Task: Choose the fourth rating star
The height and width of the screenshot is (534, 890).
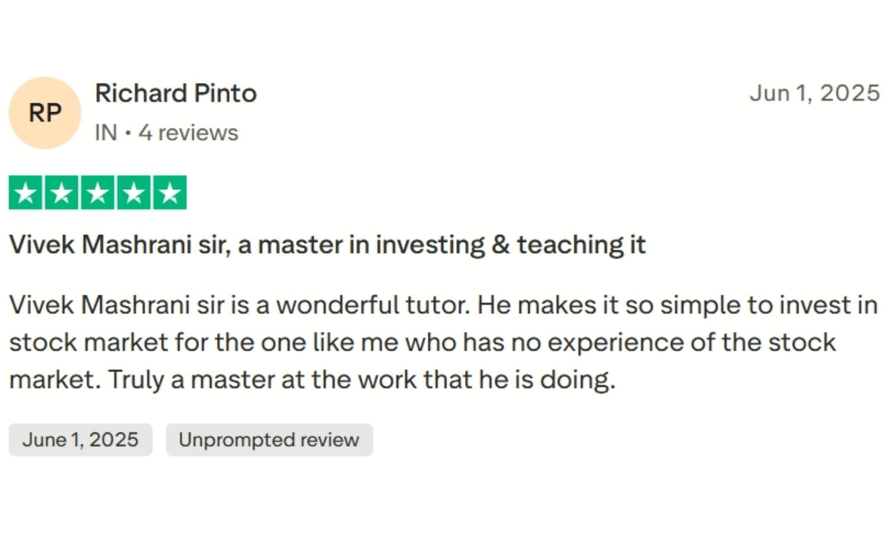Action: click(x=134, y=193)
